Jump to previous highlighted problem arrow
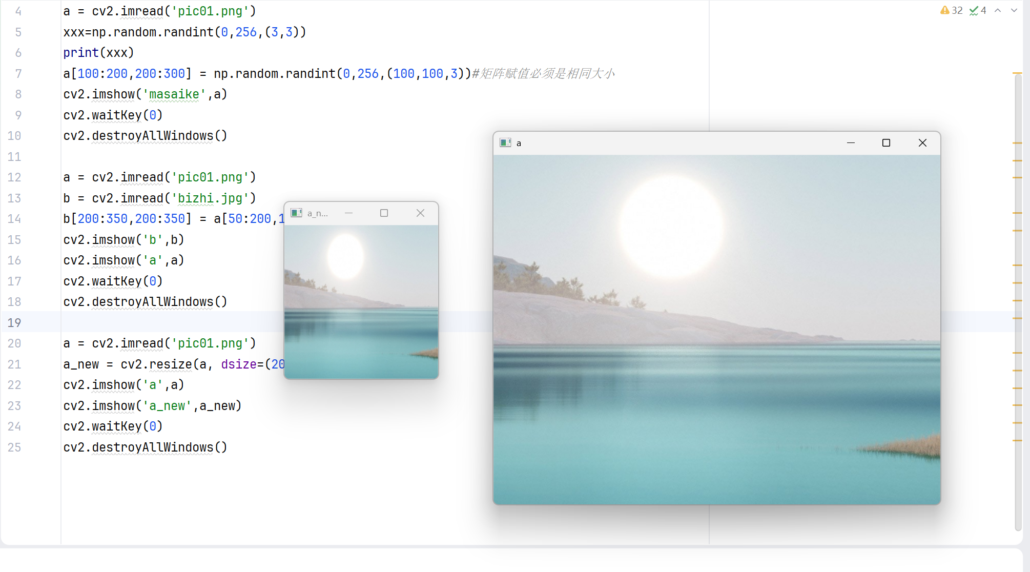Screen dimensions: 1030x572 [998, 10]
